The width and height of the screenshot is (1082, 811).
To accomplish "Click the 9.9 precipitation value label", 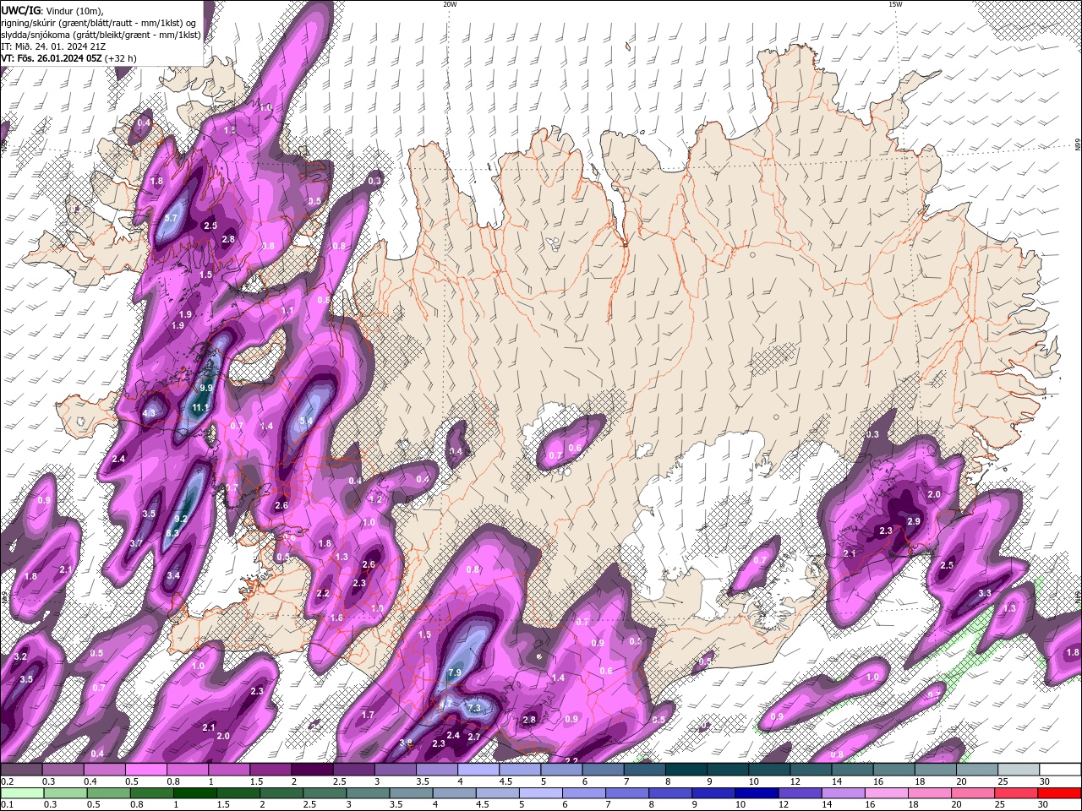I will tap(205, 388).
